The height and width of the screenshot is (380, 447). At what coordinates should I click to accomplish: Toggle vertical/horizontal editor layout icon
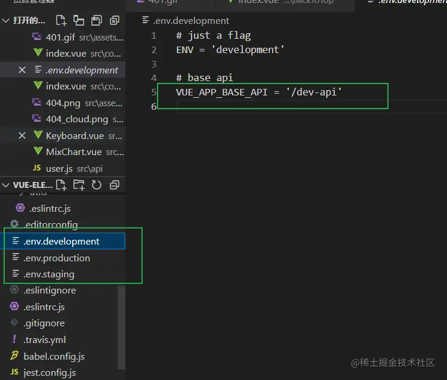coord(79,20)
